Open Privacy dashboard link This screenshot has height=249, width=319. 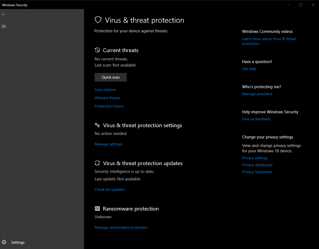[257, 165]
